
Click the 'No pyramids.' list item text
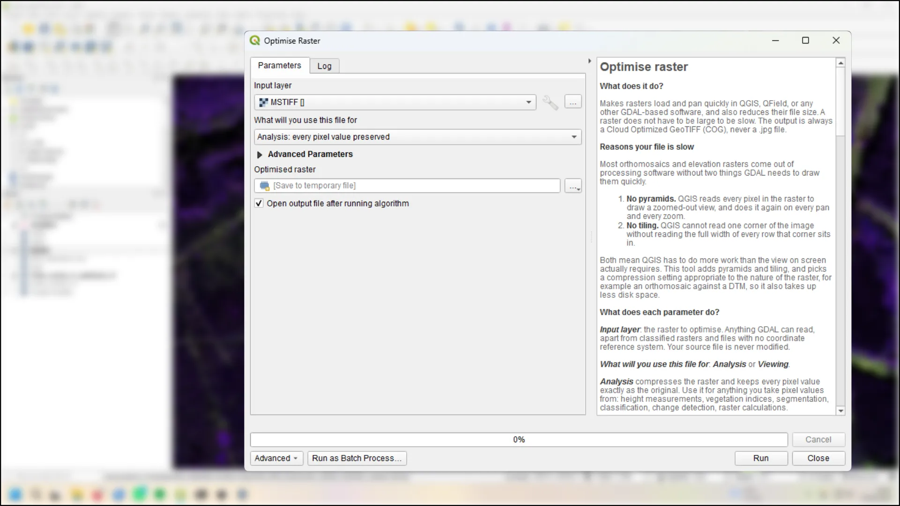(x=651, y=199)
